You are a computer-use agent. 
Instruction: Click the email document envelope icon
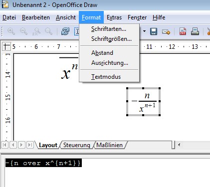[x=166, y=31]
